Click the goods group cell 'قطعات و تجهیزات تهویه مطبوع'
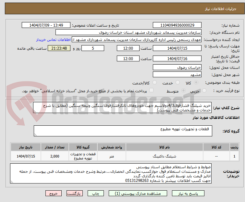 coord(83,156)
